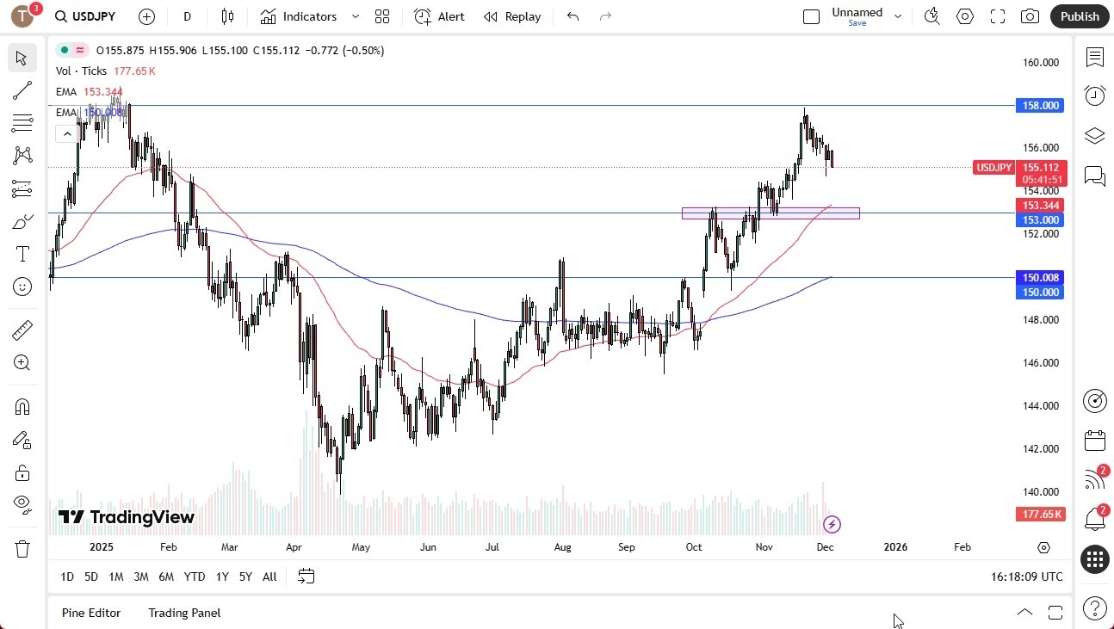Lock all drawings on the chart
Image resolution: width=1114 pixels, height=629 pixels.
[x=22, y=472]
